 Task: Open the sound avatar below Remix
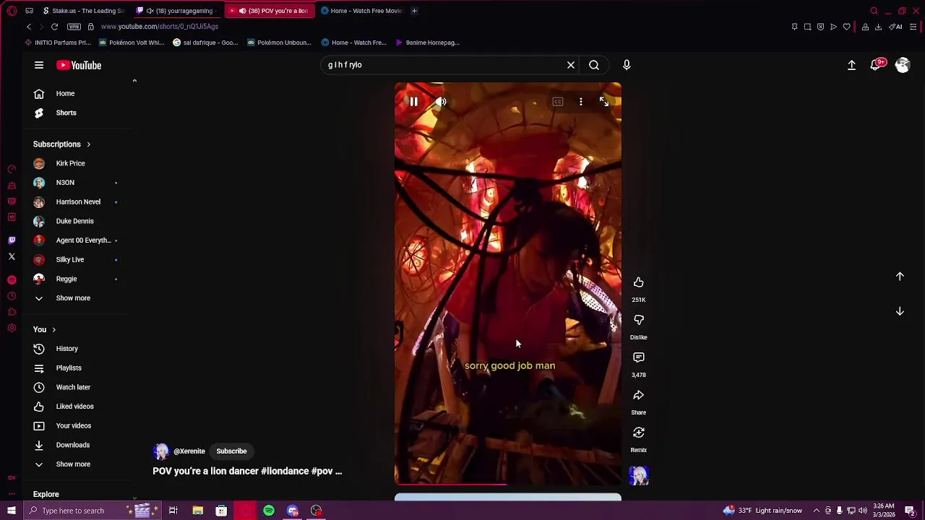tap(639, 475)
